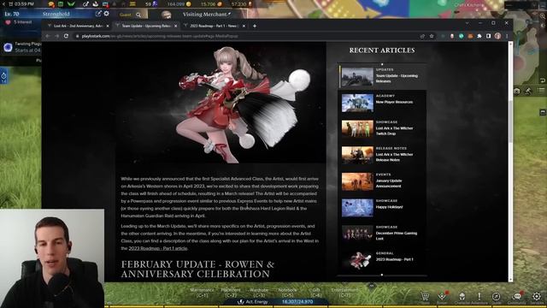Open the Chrome profile avatar
The height and width of the screenshot is (308, 547).
[497, 36]
